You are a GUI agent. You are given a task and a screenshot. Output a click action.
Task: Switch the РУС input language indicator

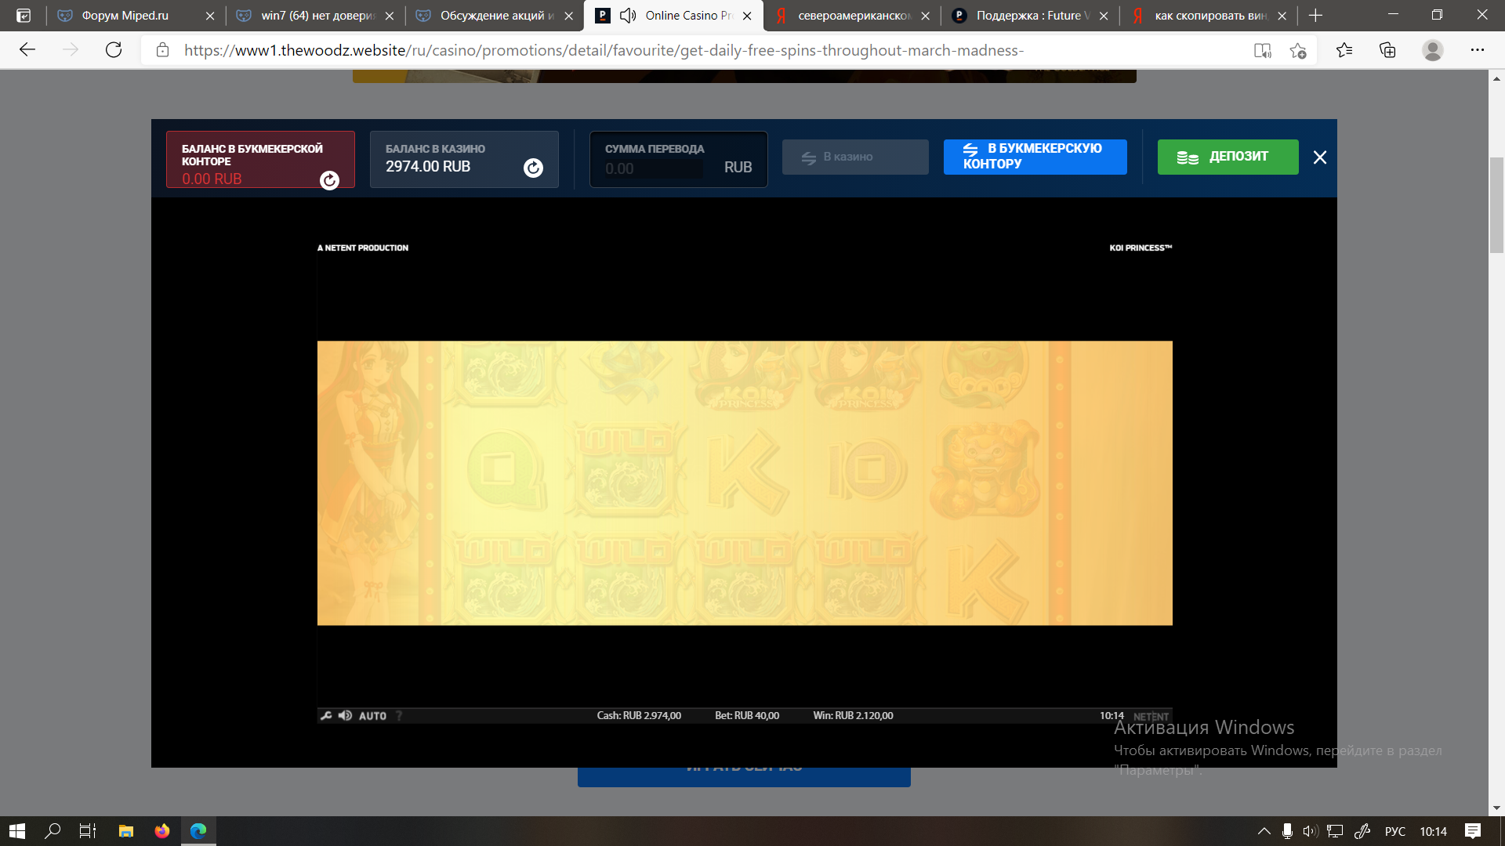click(1395, 831)
